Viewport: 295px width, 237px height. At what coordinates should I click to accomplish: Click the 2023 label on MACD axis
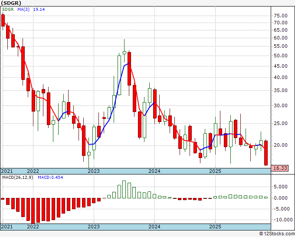(94, 227)
